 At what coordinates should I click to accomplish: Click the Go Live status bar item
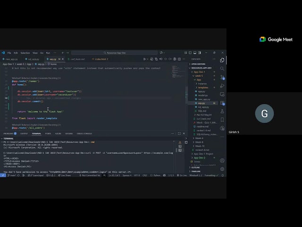pyautogui.click(x=183, y=175)
